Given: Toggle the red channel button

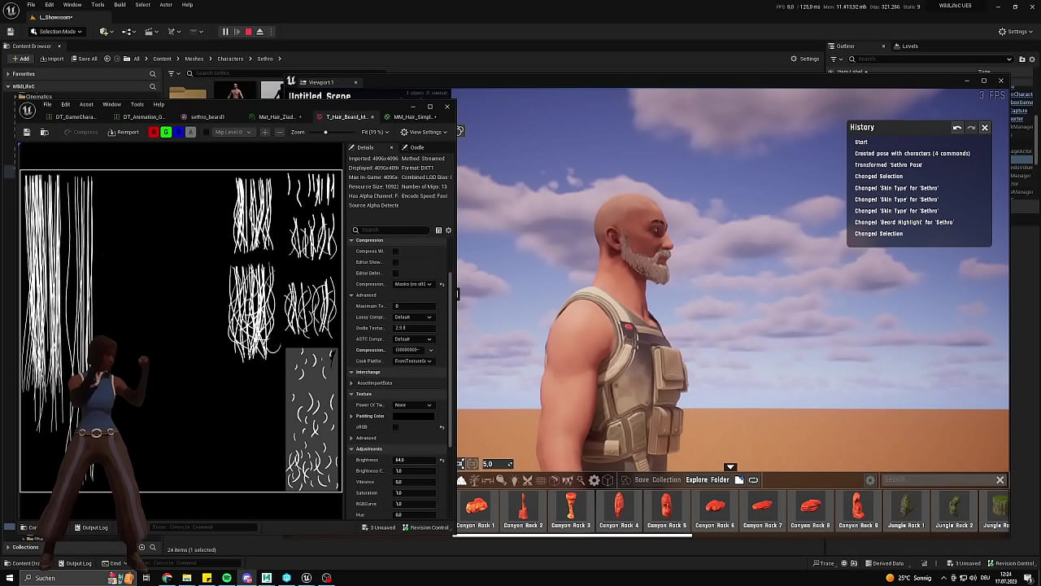Looking at the screenshot, I should [x=153, y=132].
